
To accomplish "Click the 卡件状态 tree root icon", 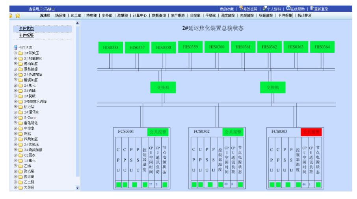I will (x=16, y=47).
